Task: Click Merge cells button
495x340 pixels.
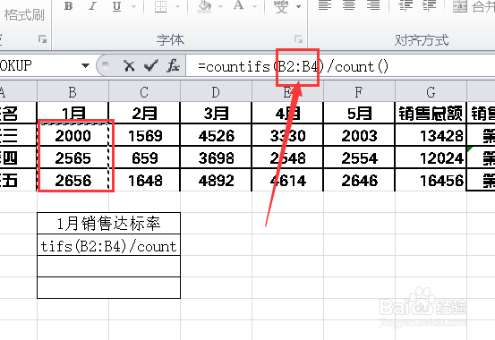Action: (x=473, y=6)
